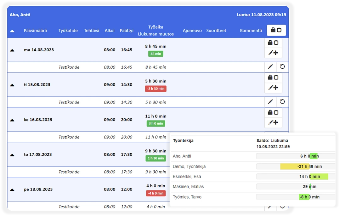Reset the Testikohde row 09:00–14:30
Screen dimensions: 340x216
pyautogui.click(x=282, y=102)
